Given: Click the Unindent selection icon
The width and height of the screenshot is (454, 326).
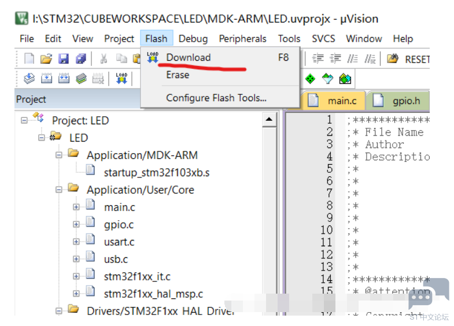Looking at the screenshot, I should [x=335, y=59].
